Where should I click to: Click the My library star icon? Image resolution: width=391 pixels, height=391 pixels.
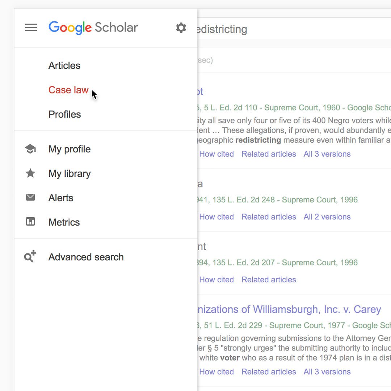[x=30, y=173]
